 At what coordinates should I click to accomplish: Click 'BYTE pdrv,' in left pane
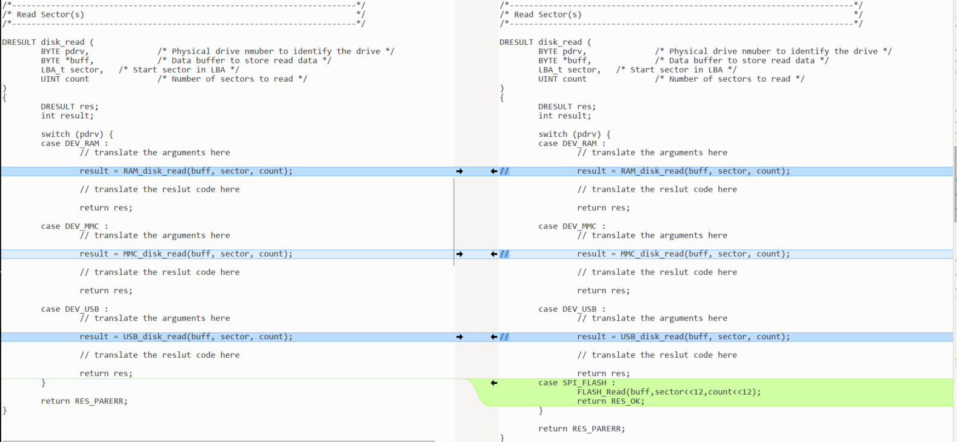65,51
